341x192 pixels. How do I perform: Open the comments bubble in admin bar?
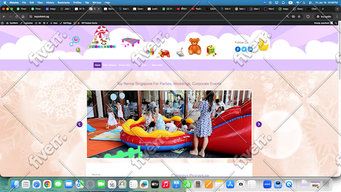pyautogui.click(x=45, y=23)
